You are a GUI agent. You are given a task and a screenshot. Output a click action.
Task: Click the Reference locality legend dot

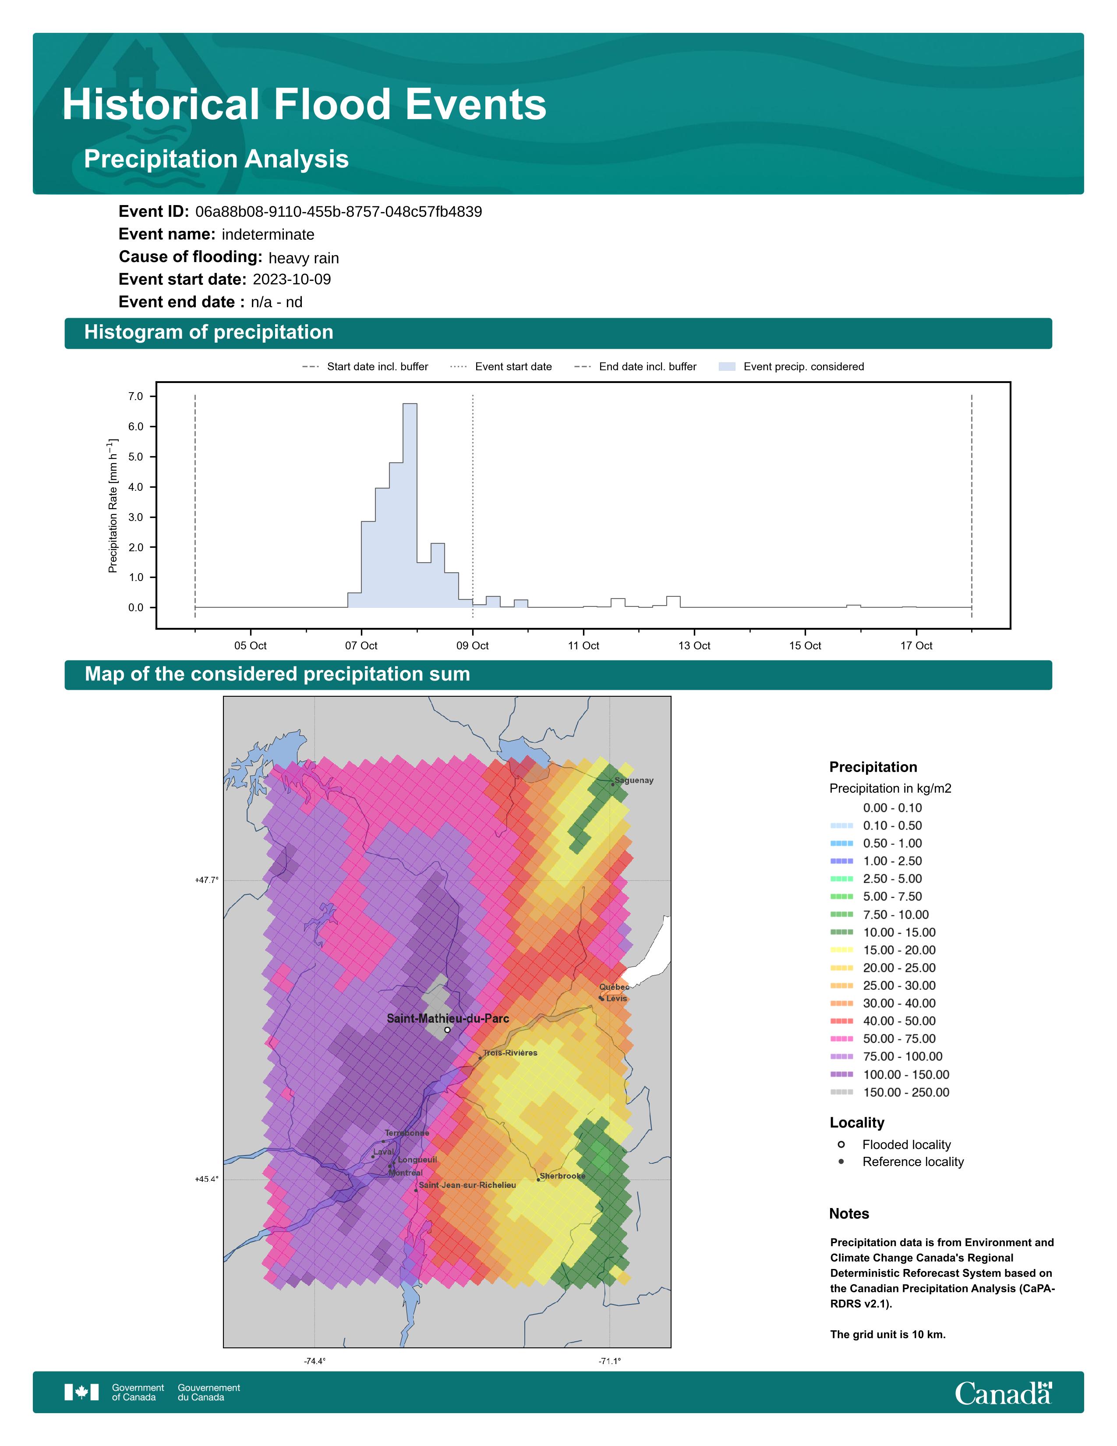[x=841, y=1161]
